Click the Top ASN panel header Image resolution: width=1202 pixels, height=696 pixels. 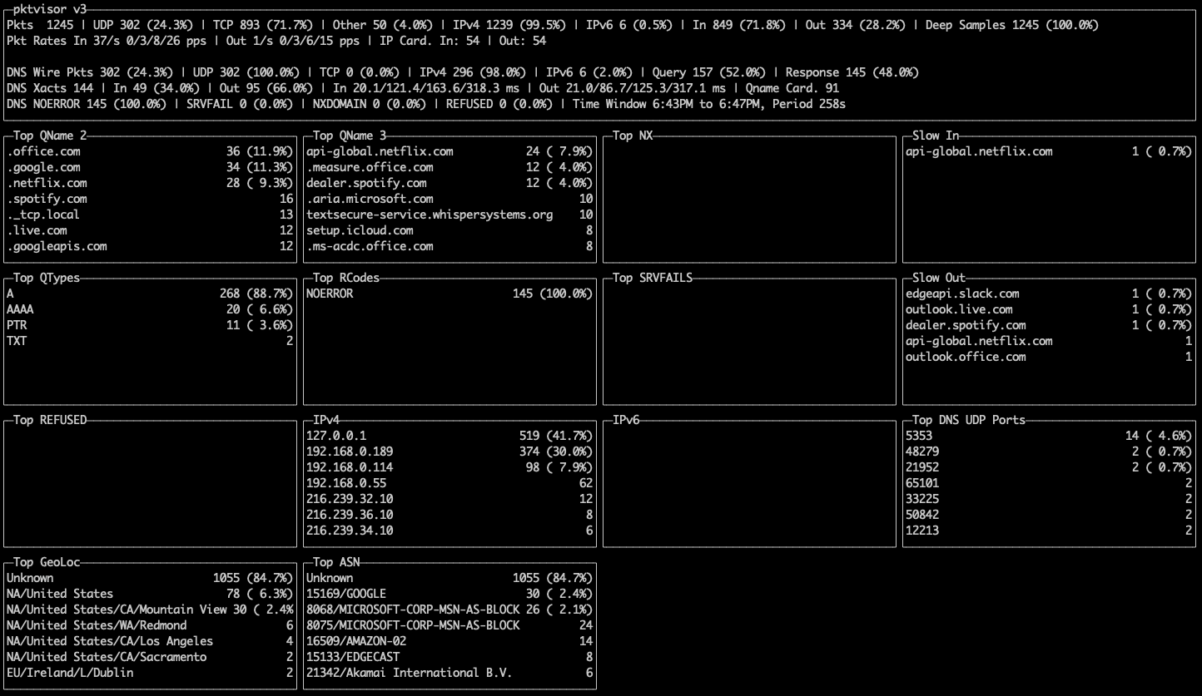[335, 561]
